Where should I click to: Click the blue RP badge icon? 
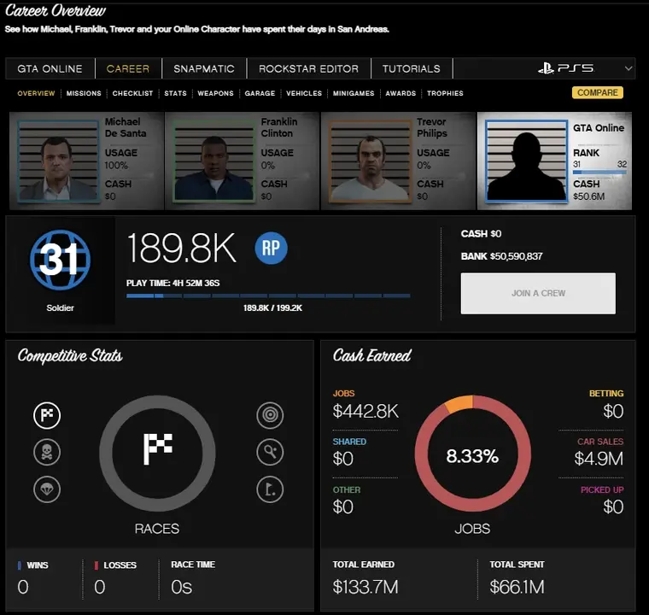pos(271,249)
